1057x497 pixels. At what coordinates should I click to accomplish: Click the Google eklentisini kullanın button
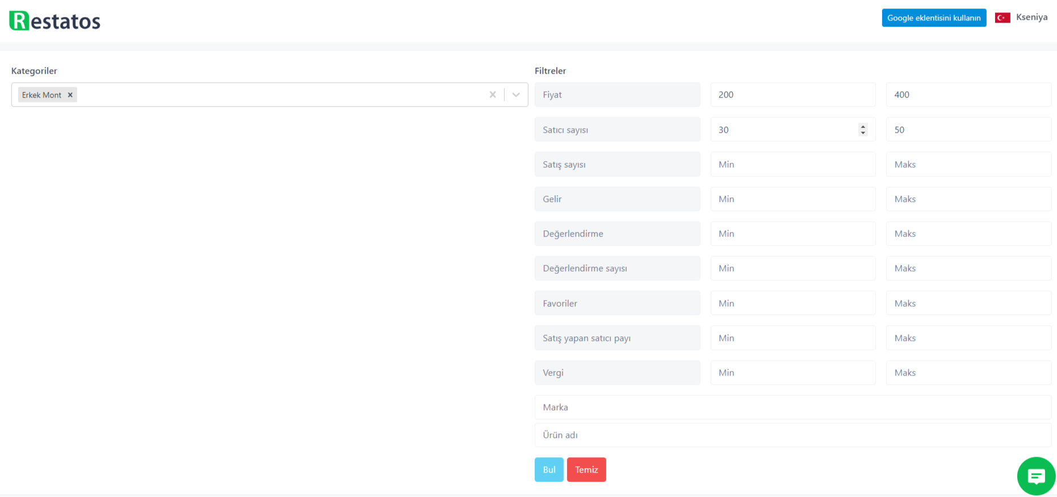pos(934,18)
